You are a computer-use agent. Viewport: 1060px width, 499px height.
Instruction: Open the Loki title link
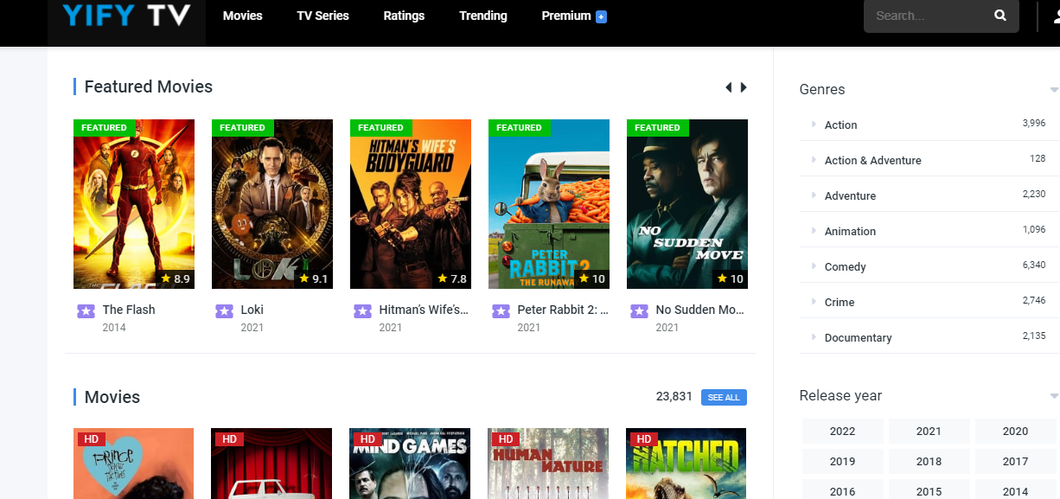[252, 310]
